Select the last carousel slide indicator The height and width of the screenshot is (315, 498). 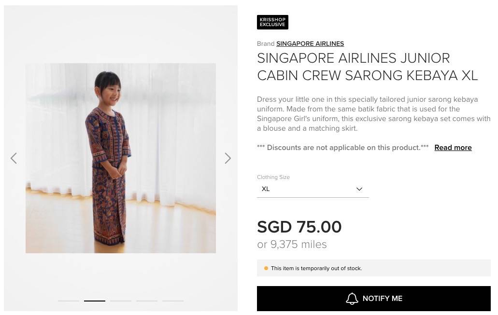coord(173,301)
